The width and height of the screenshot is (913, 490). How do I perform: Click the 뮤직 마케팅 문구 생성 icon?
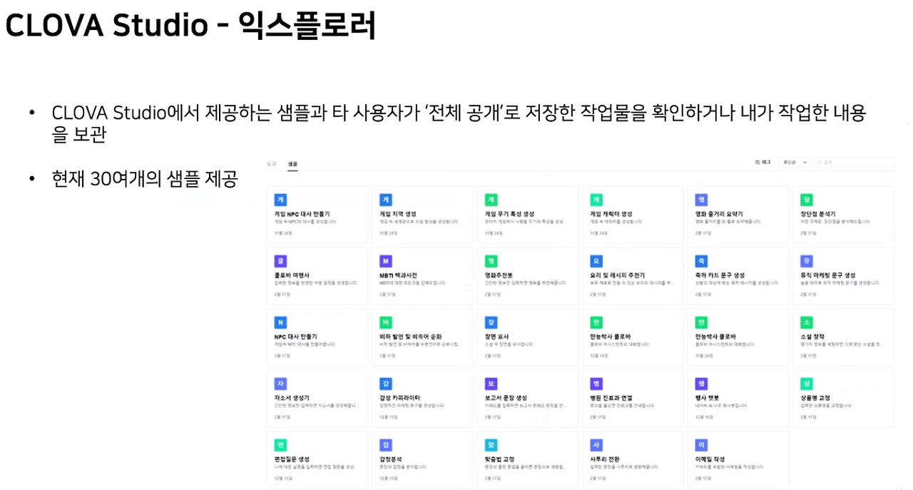[x=807, y=261]
